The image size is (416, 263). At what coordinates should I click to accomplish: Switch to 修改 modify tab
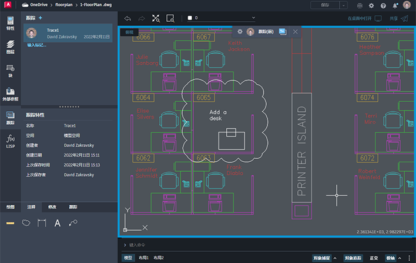click(52, 207)
